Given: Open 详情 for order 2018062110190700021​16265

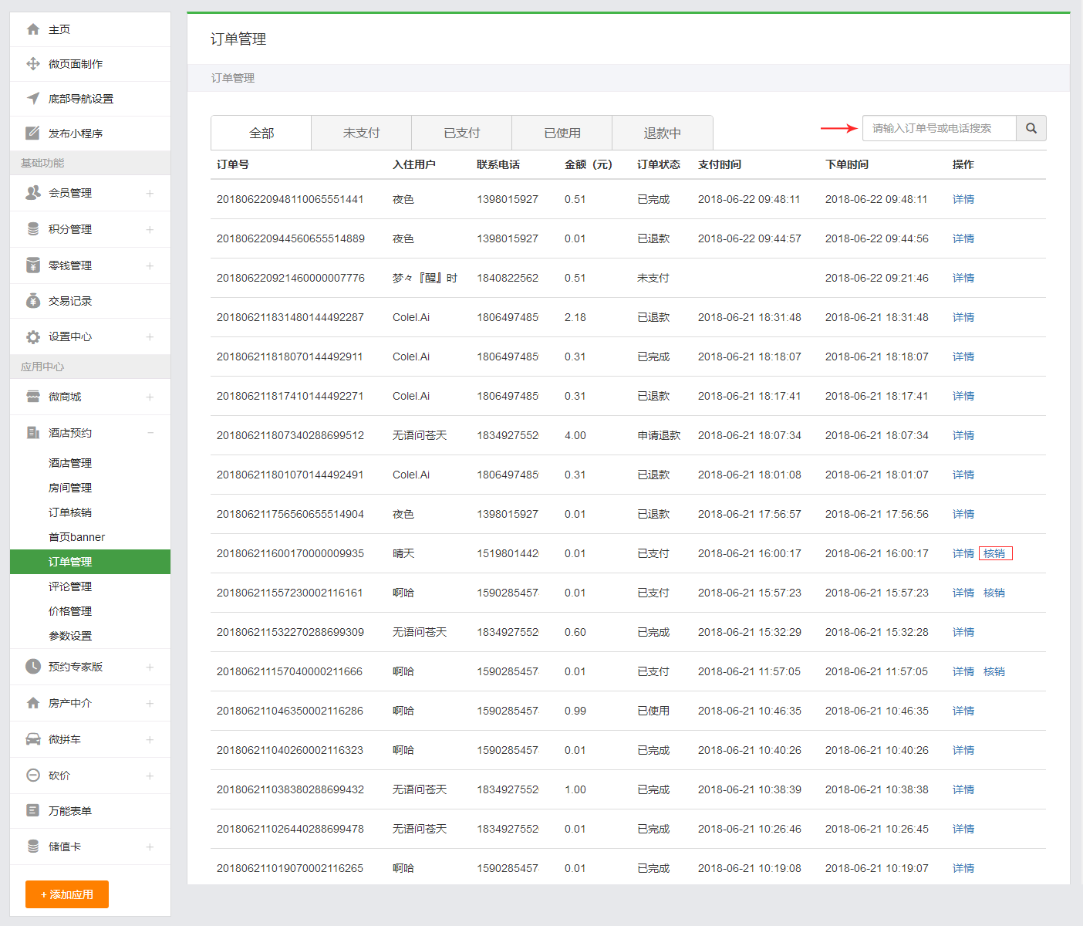Looking at the screenshot, I should (x=963, y=868).
